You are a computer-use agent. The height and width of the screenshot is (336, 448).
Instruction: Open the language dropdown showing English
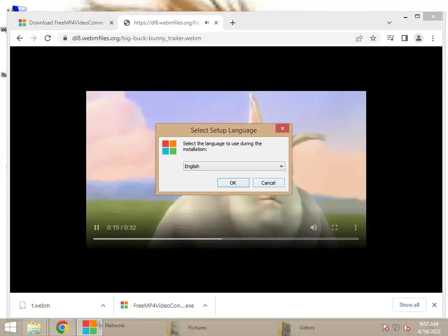234,166
